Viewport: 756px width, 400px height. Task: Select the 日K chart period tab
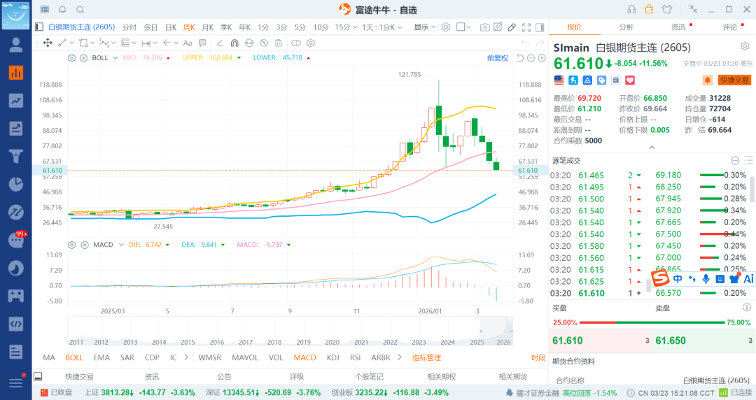170,27
